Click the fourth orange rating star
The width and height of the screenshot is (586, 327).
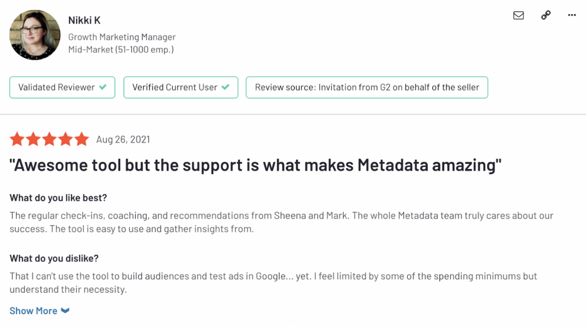pos(66,139)
